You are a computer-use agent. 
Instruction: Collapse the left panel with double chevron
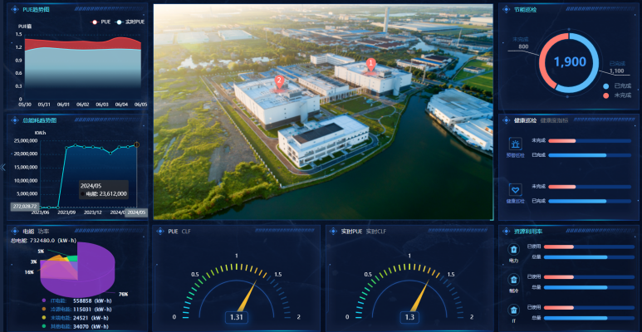[2, 167]
